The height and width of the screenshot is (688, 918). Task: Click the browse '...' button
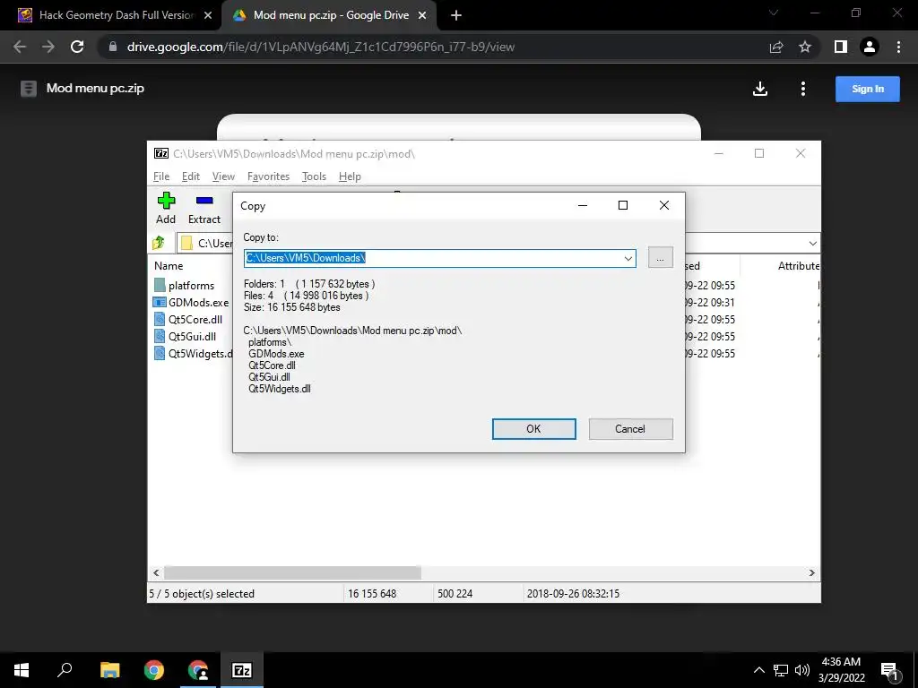click(661, 258)
